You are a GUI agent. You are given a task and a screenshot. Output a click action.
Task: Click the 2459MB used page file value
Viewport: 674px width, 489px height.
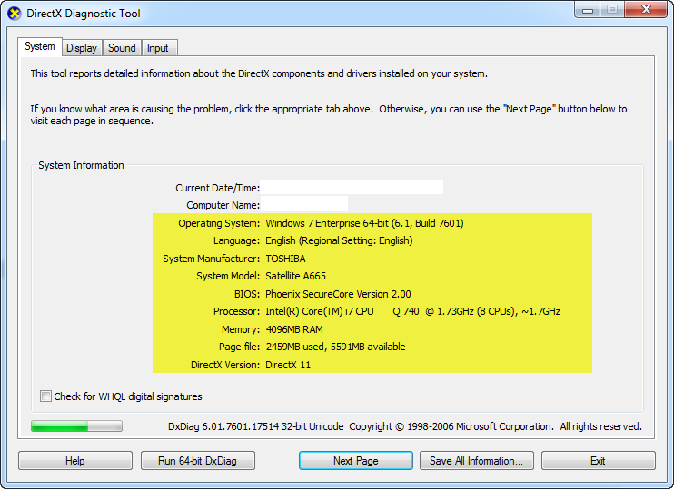coord(335,347)
